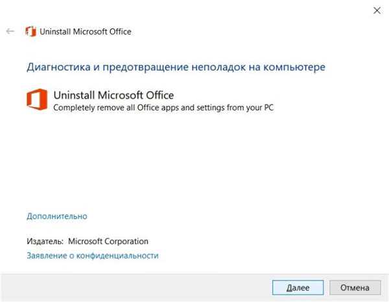This screenshot has width=389, height=302.
Task: Click the gray footer bar left of Далее
Action: tap(136, 288)
